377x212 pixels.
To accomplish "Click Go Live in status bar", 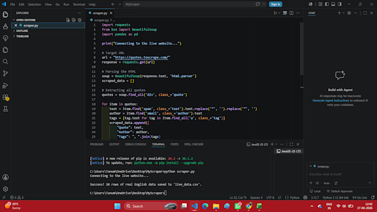I will (x=360, y=198).
